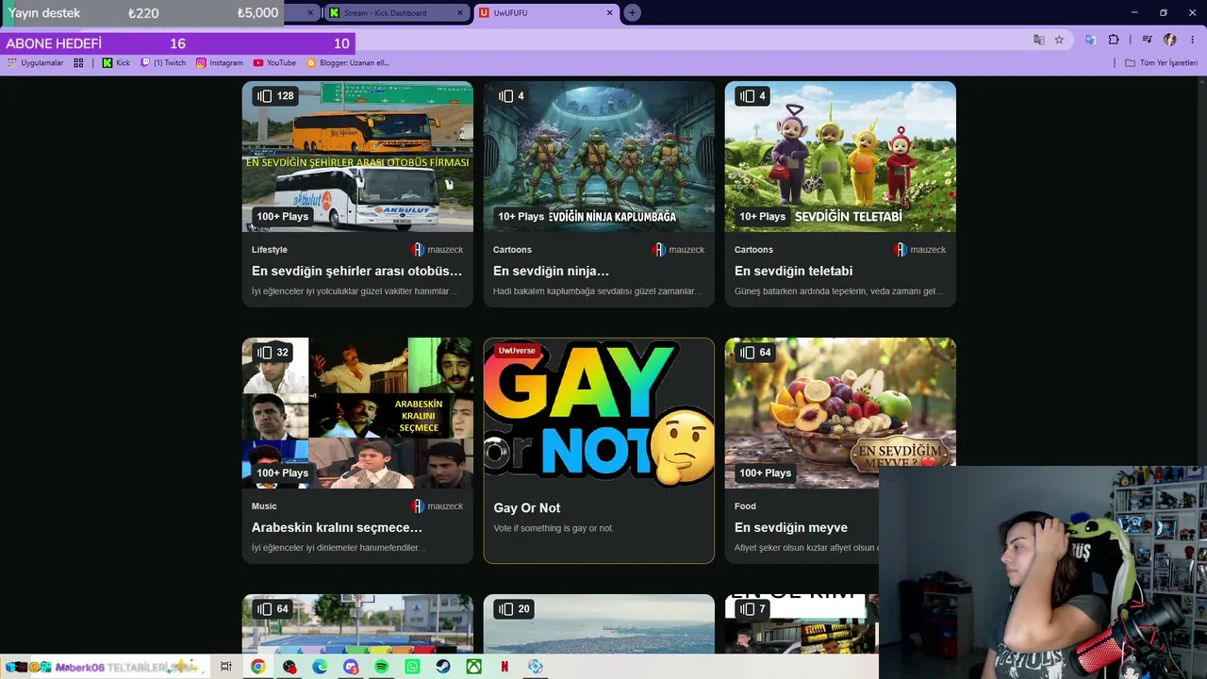Viewport: 1207px width, 679px height.
Task: Click the UwUverse badge on Gay Or Not
Action: 517,351
